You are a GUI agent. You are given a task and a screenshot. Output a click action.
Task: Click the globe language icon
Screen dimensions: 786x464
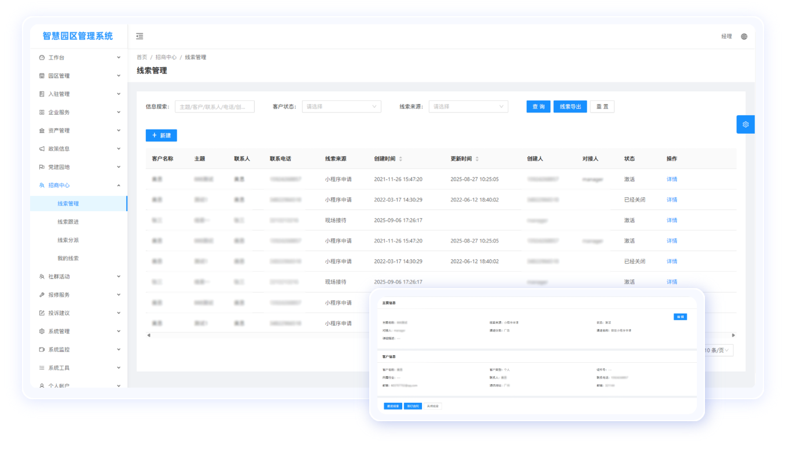pos(744,36)
